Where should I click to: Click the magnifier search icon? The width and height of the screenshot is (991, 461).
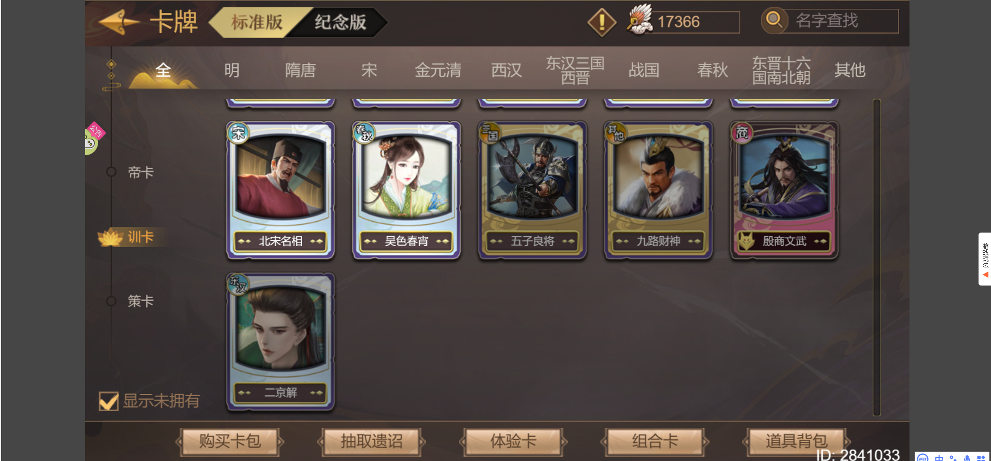(774, 21)
